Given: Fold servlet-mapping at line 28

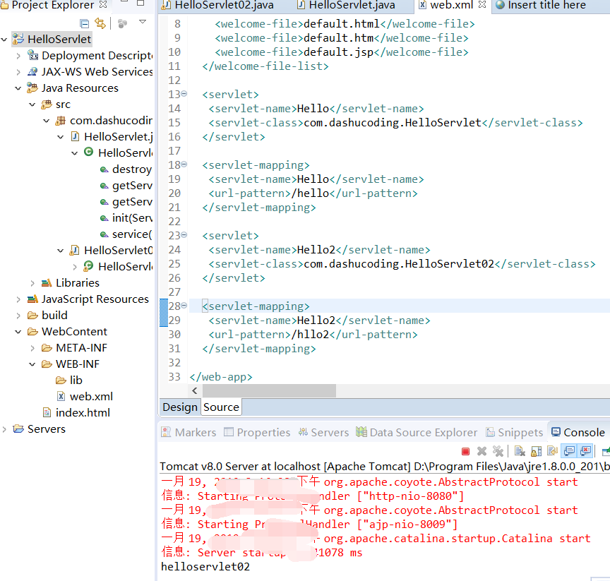Looking at the screenshot, I should click(184, 306).
